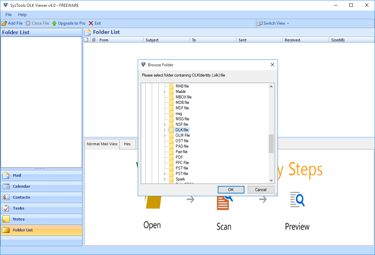This screenshot has width=375, height=255.
Task: Open the File menu
Action: point(9,15)
